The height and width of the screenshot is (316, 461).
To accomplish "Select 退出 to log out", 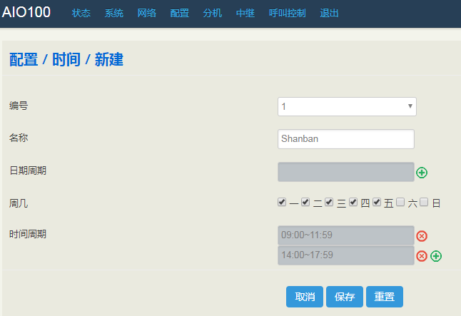I will [x=329, y=13].
